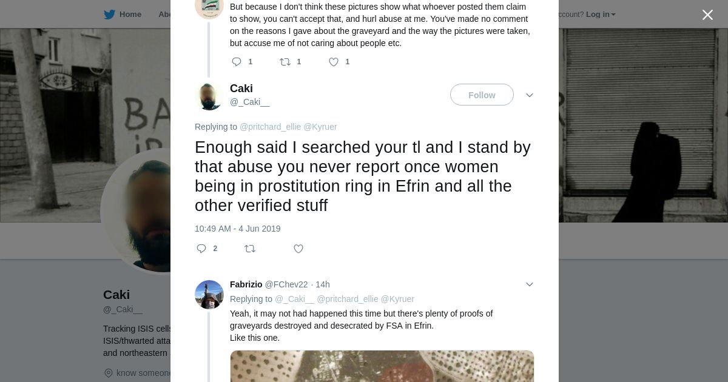
Task: Like the top tweet in thread
Action: [334, 62]
